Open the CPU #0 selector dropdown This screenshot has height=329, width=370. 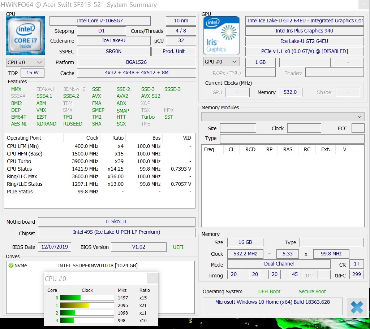[25, 62]
